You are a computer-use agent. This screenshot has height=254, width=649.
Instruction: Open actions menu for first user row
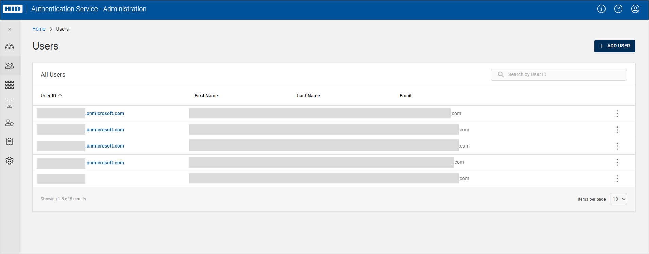point(617,114)
